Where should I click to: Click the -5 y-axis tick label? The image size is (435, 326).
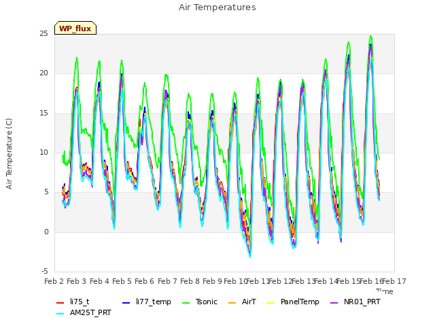coord(45,271)
